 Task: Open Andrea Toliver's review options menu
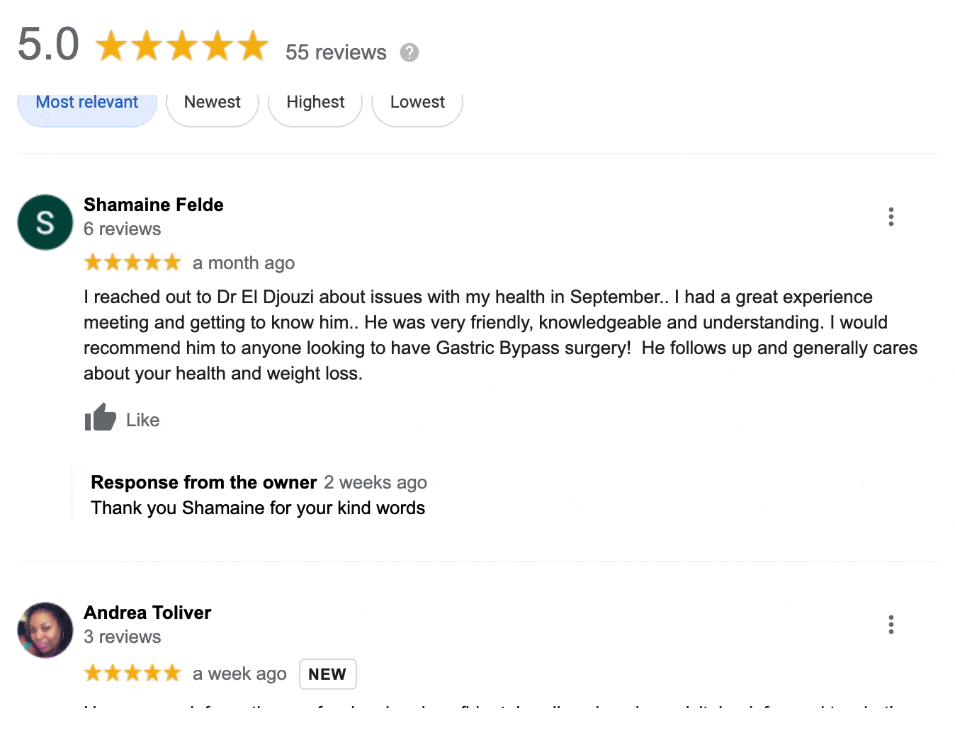click(x=891, y=625)
